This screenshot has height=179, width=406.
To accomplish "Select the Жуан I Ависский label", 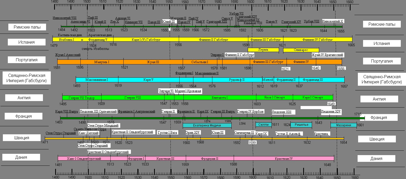I will click(68, 55).
